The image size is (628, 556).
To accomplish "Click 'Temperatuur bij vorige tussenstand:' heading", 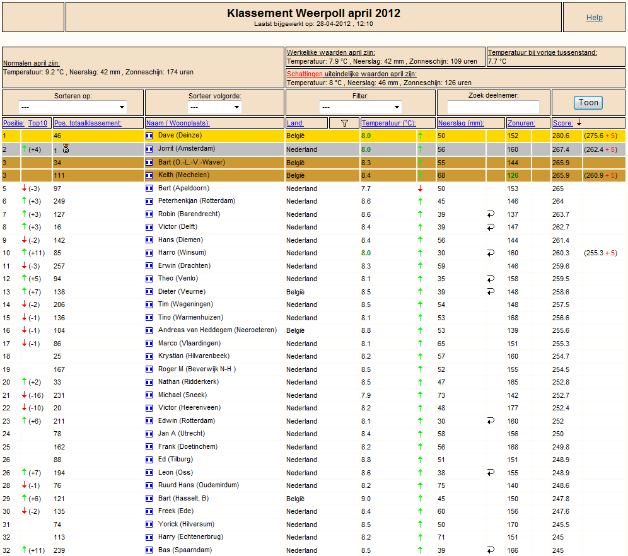I will click(542, 52).
